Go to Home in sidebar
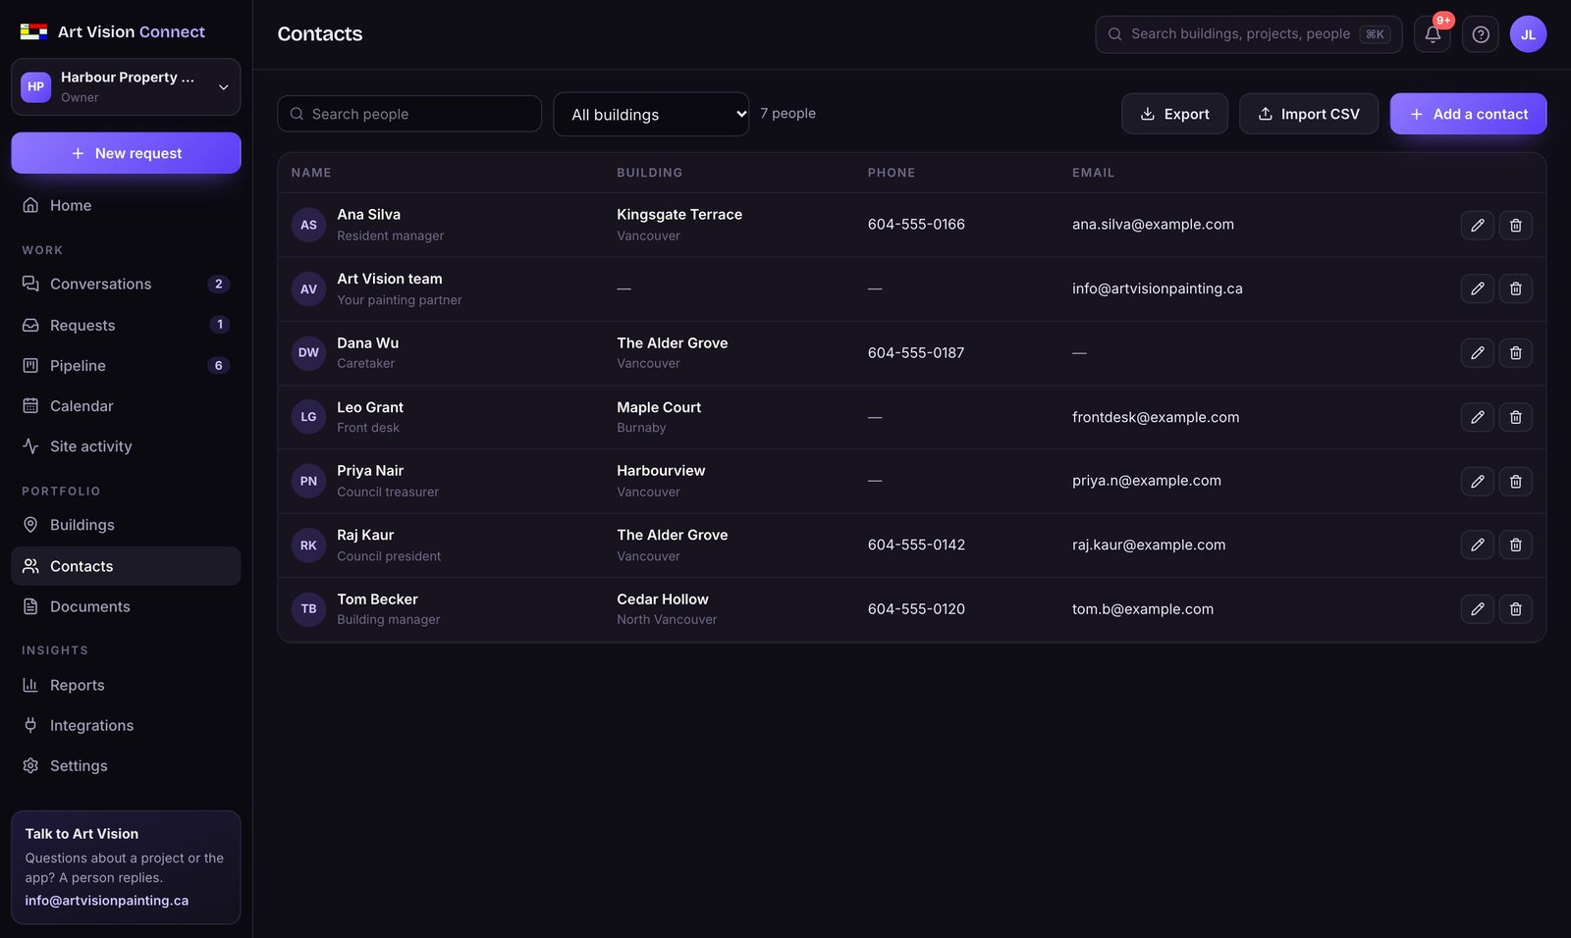Screen dimensions: 1571x938 coord(126,205)
